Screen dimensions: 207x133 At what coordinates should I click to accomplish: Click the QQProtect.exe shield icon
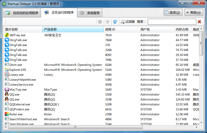[7, 109]
